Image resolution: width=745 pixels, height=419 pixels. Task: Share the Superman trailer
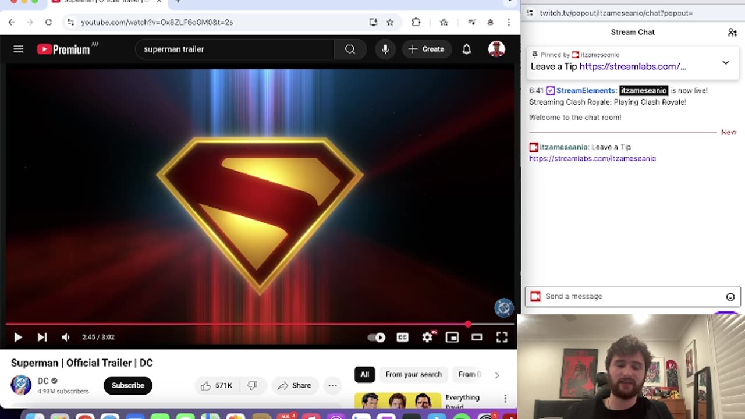294,385
